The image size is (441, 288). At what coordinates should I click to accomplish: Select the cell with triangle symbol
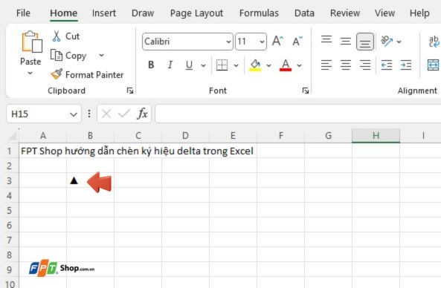(x=90, y=180)
